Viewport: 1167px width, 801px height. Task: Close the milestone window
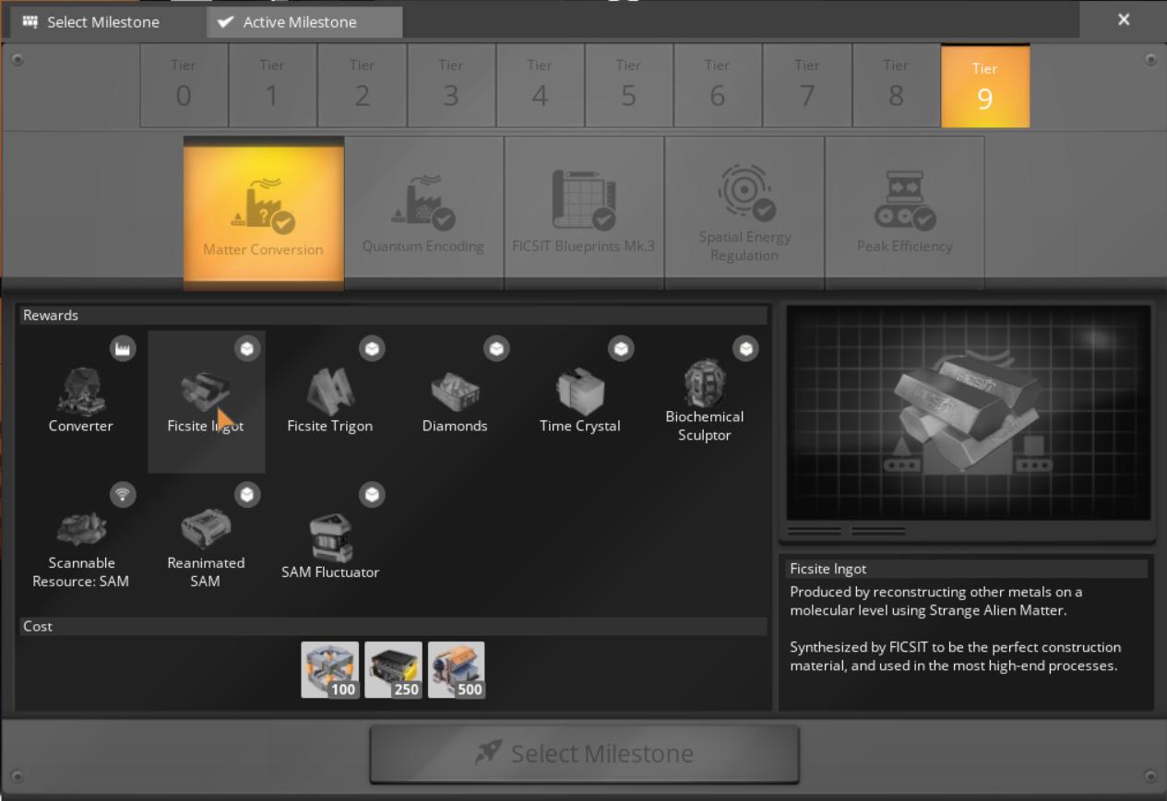pos(1123,19)
